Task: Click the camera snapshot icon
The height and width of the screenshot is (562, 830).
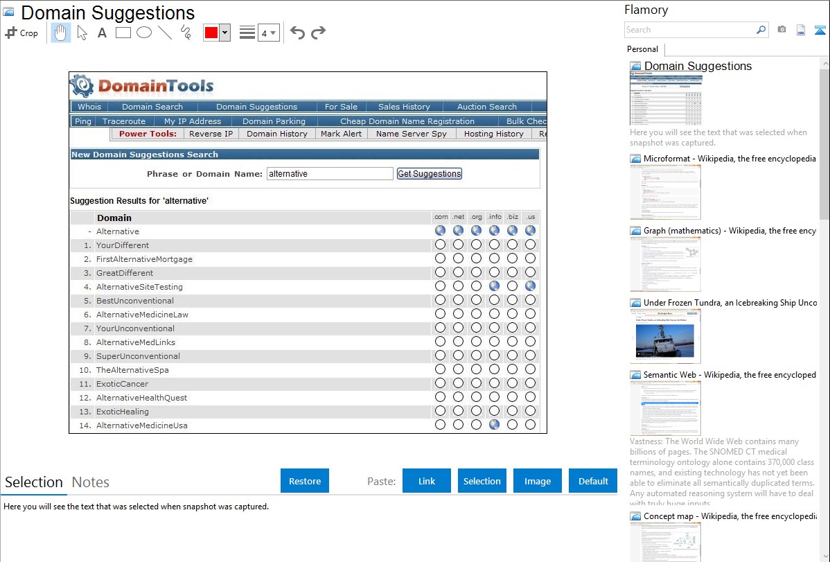Action: (782, 30)
